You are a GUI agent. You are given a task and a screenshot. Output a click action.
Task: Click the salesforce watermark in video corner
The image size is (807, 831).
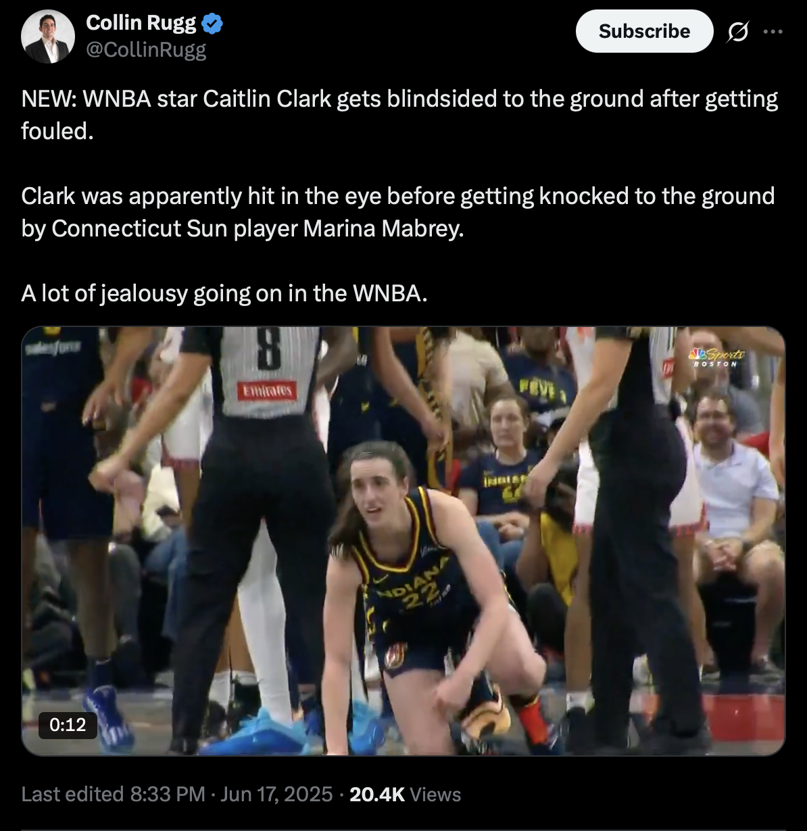[x=53, y=348]
